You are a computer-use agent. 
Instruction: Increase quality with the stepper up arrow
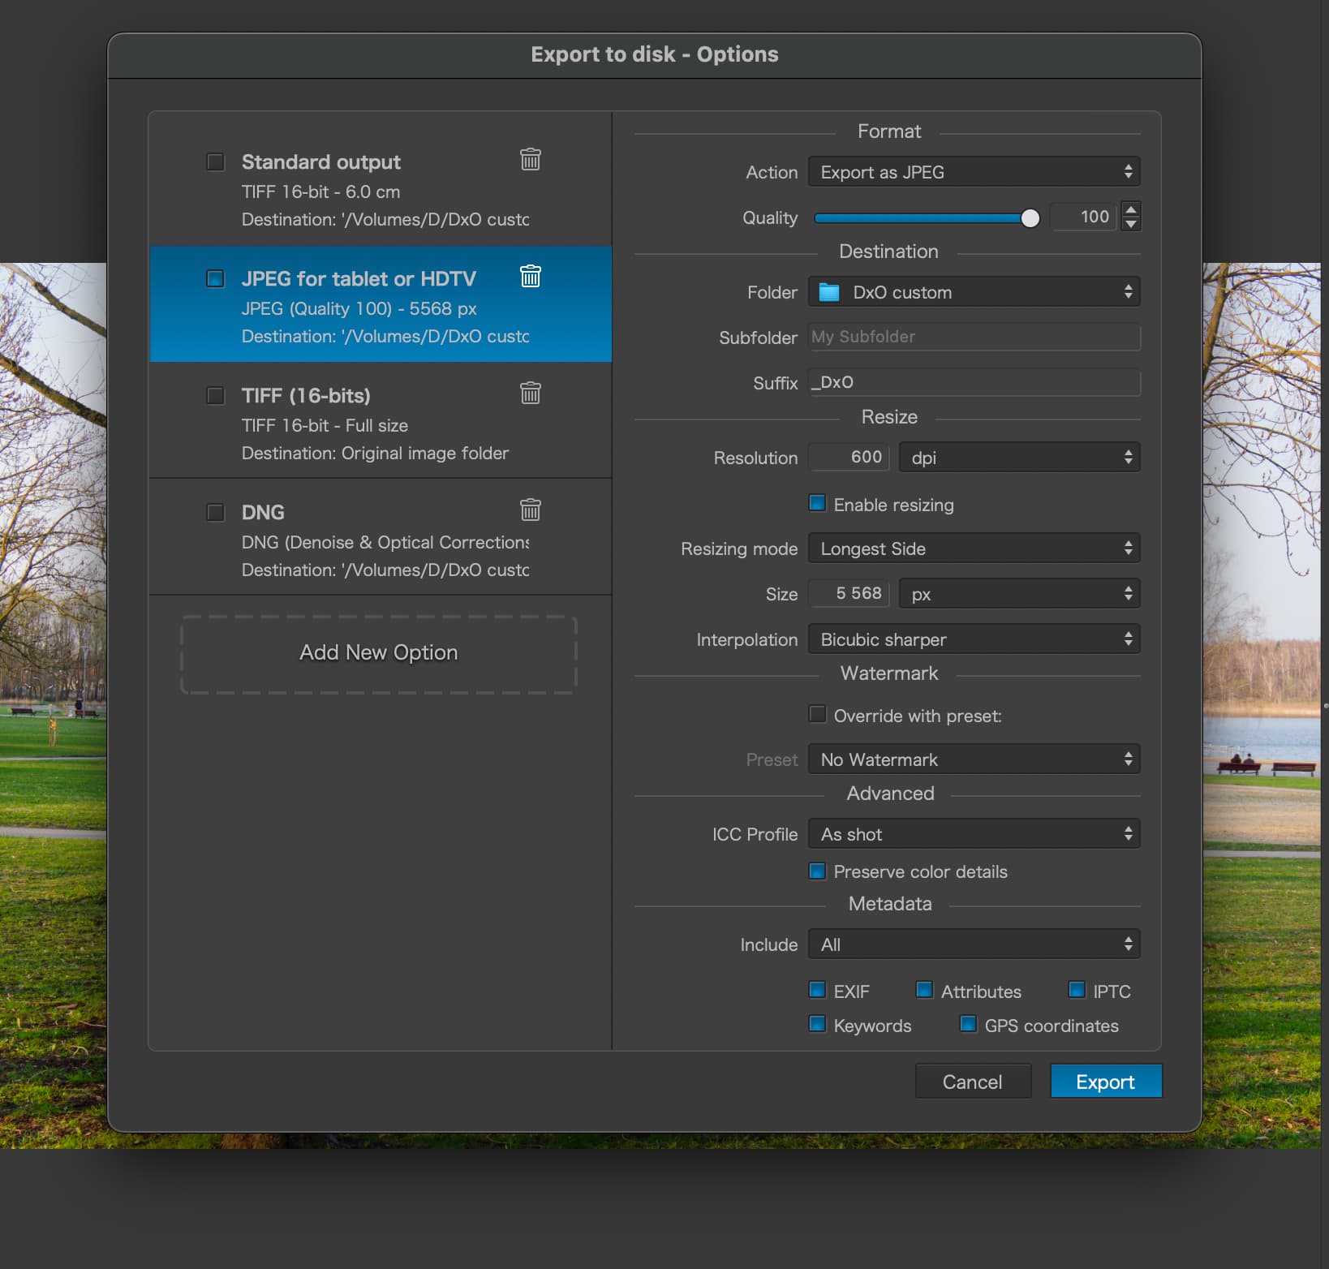1131,209
